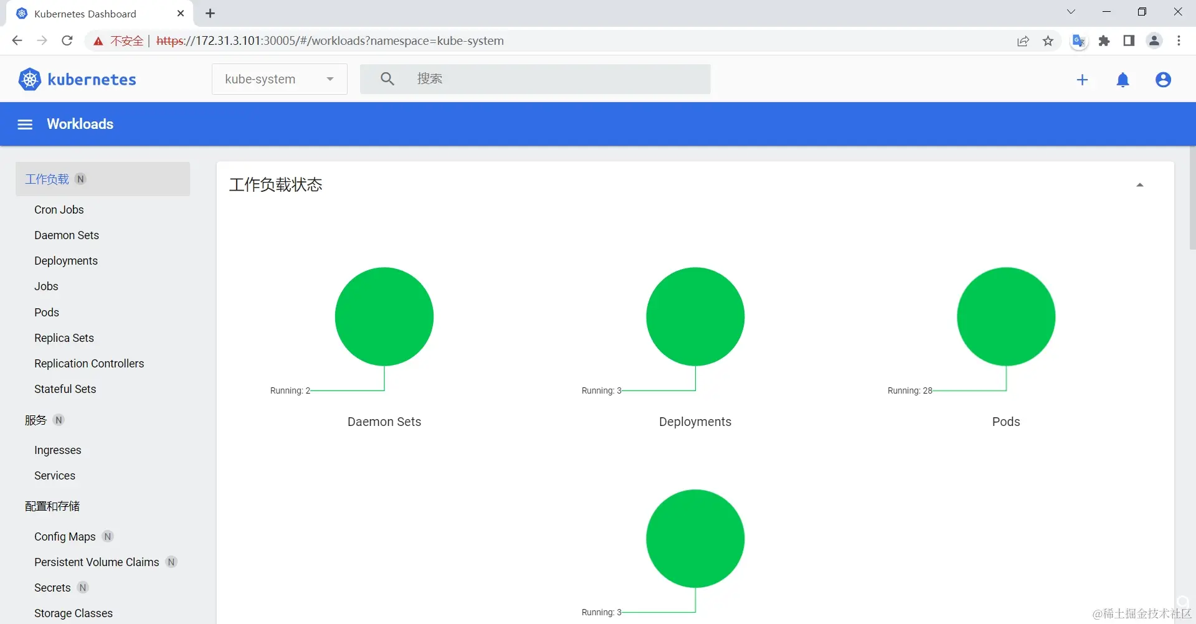Open Secrets in the sidebar
1196x624 pixels.
click(x=52, y=588)
